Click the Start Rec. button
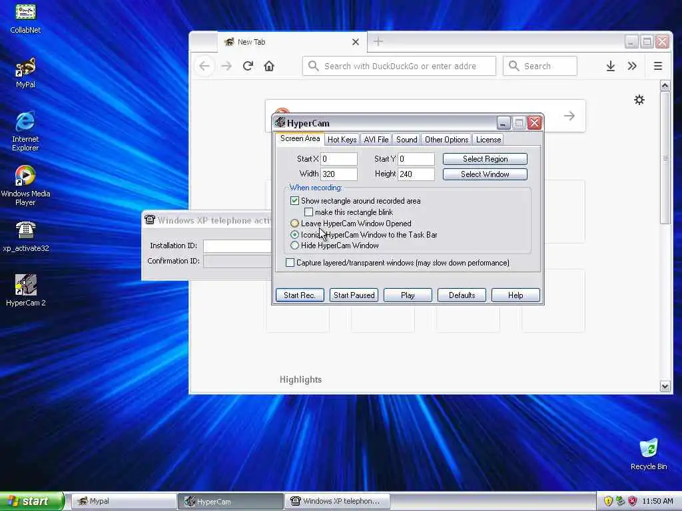Viewport: 682px width, 511px height. [300, 295]
